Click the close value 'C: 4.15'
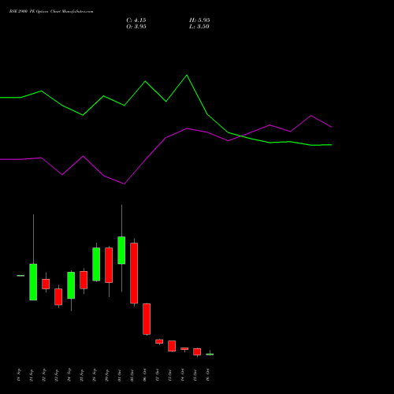394x394 pixels. [136, 20]
